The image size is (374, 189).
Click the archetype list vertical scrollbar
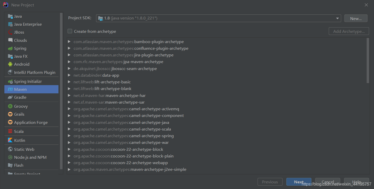(368, 61)
